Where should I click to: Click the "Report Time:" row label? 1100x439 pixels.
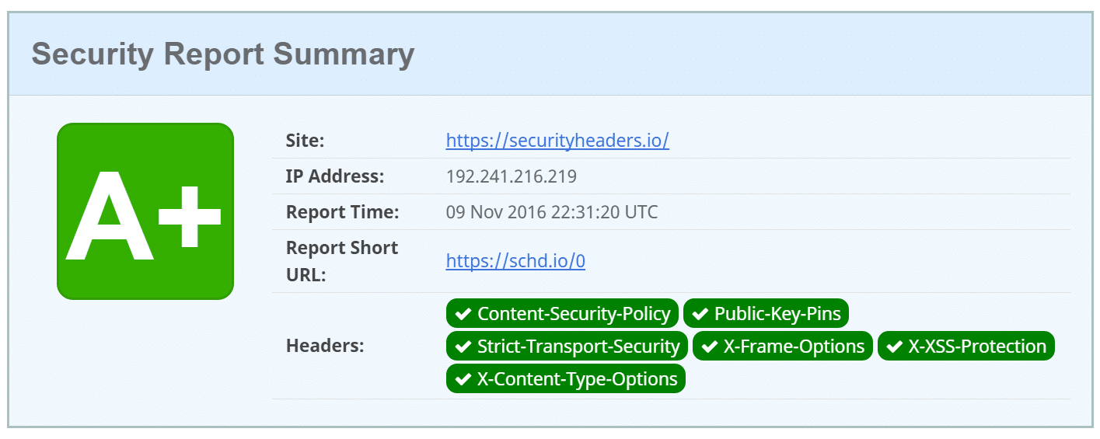[x=342, y=212]
